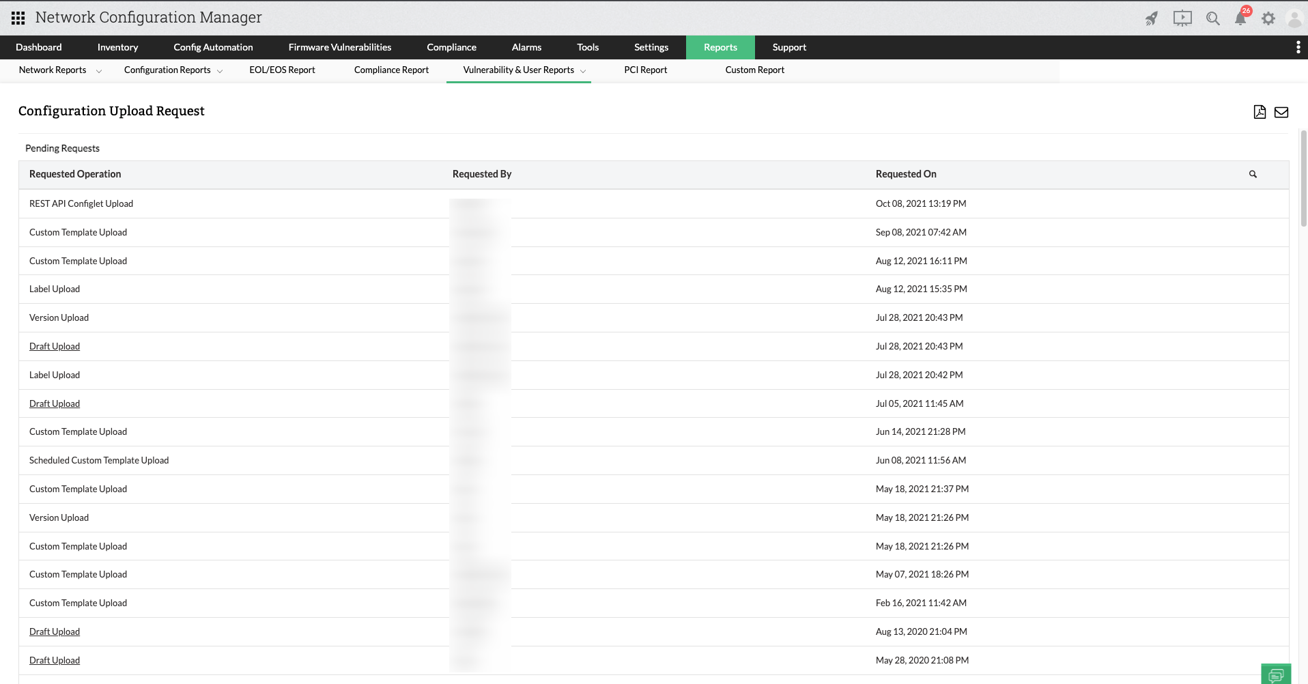The width and height of the screenshot is (1308, 684).
Task: Go to the Dashboard tab
Action: tap(39, 47)
